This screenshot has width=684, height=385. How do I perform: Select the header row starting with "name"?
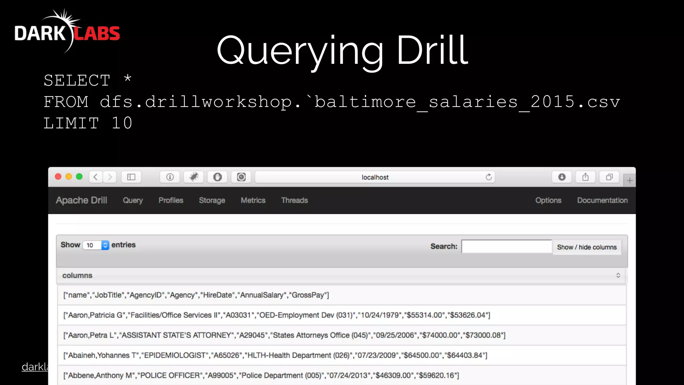click(342, 295)
